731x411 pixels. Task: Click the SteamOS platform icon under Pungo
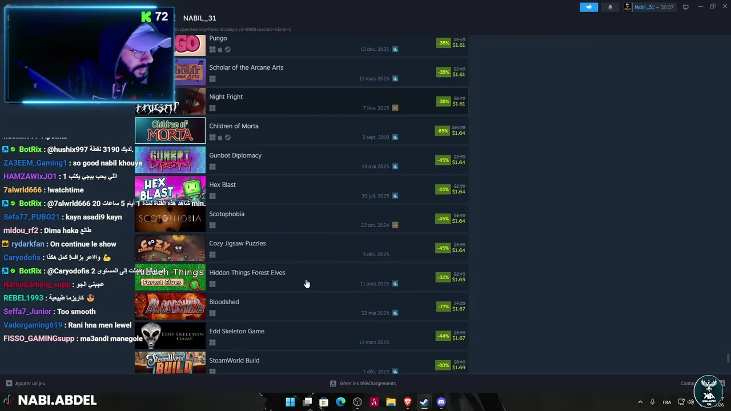point(227,50)
